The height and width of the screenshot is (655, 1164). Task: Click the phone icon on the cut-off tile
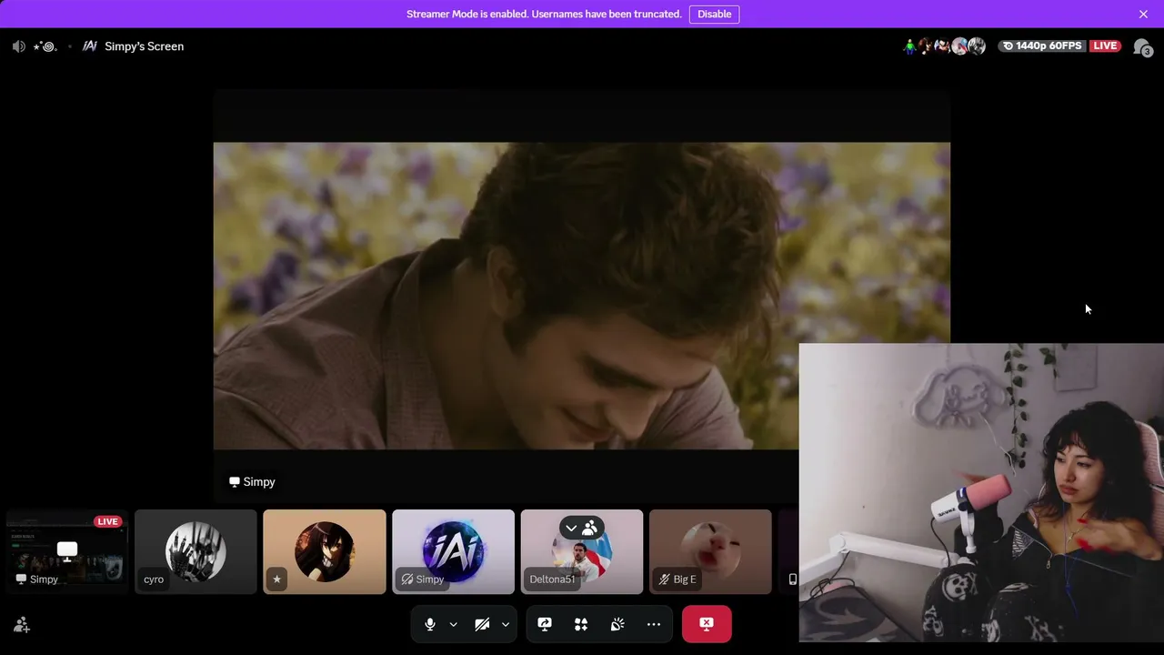click(x=792, y=579)
